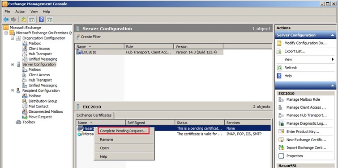The width and height of the screenshot is (338, 168).
Task: Click the Manage Diagnostic Logging icon
Action: 281,123
